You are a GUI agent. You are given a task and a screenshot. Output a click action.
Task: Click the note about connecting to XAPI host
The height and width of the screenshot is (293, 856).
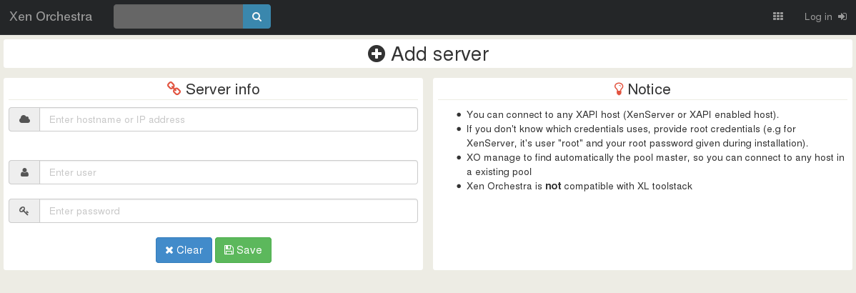coord(622,114)
